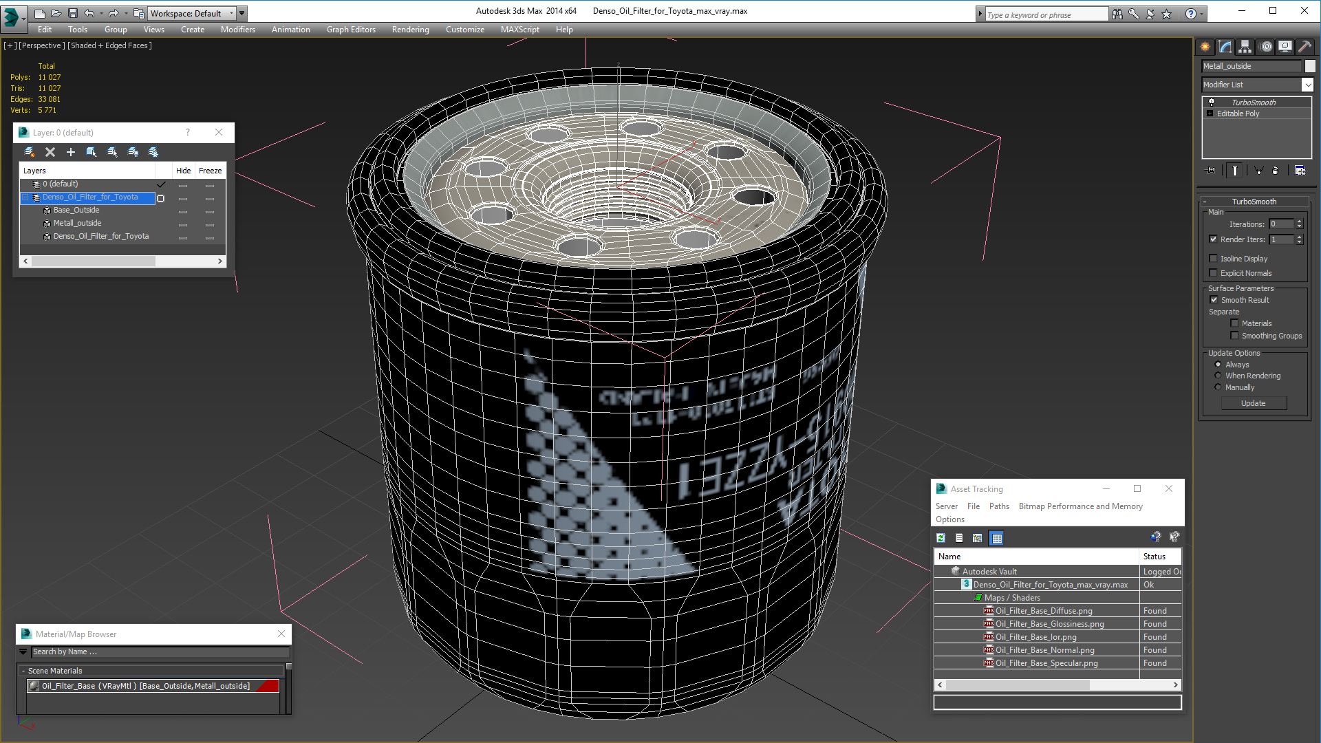Click Select Highlighted Objects and Layers icon
This screenshot has height=743, width=1321.
point(91,152)
